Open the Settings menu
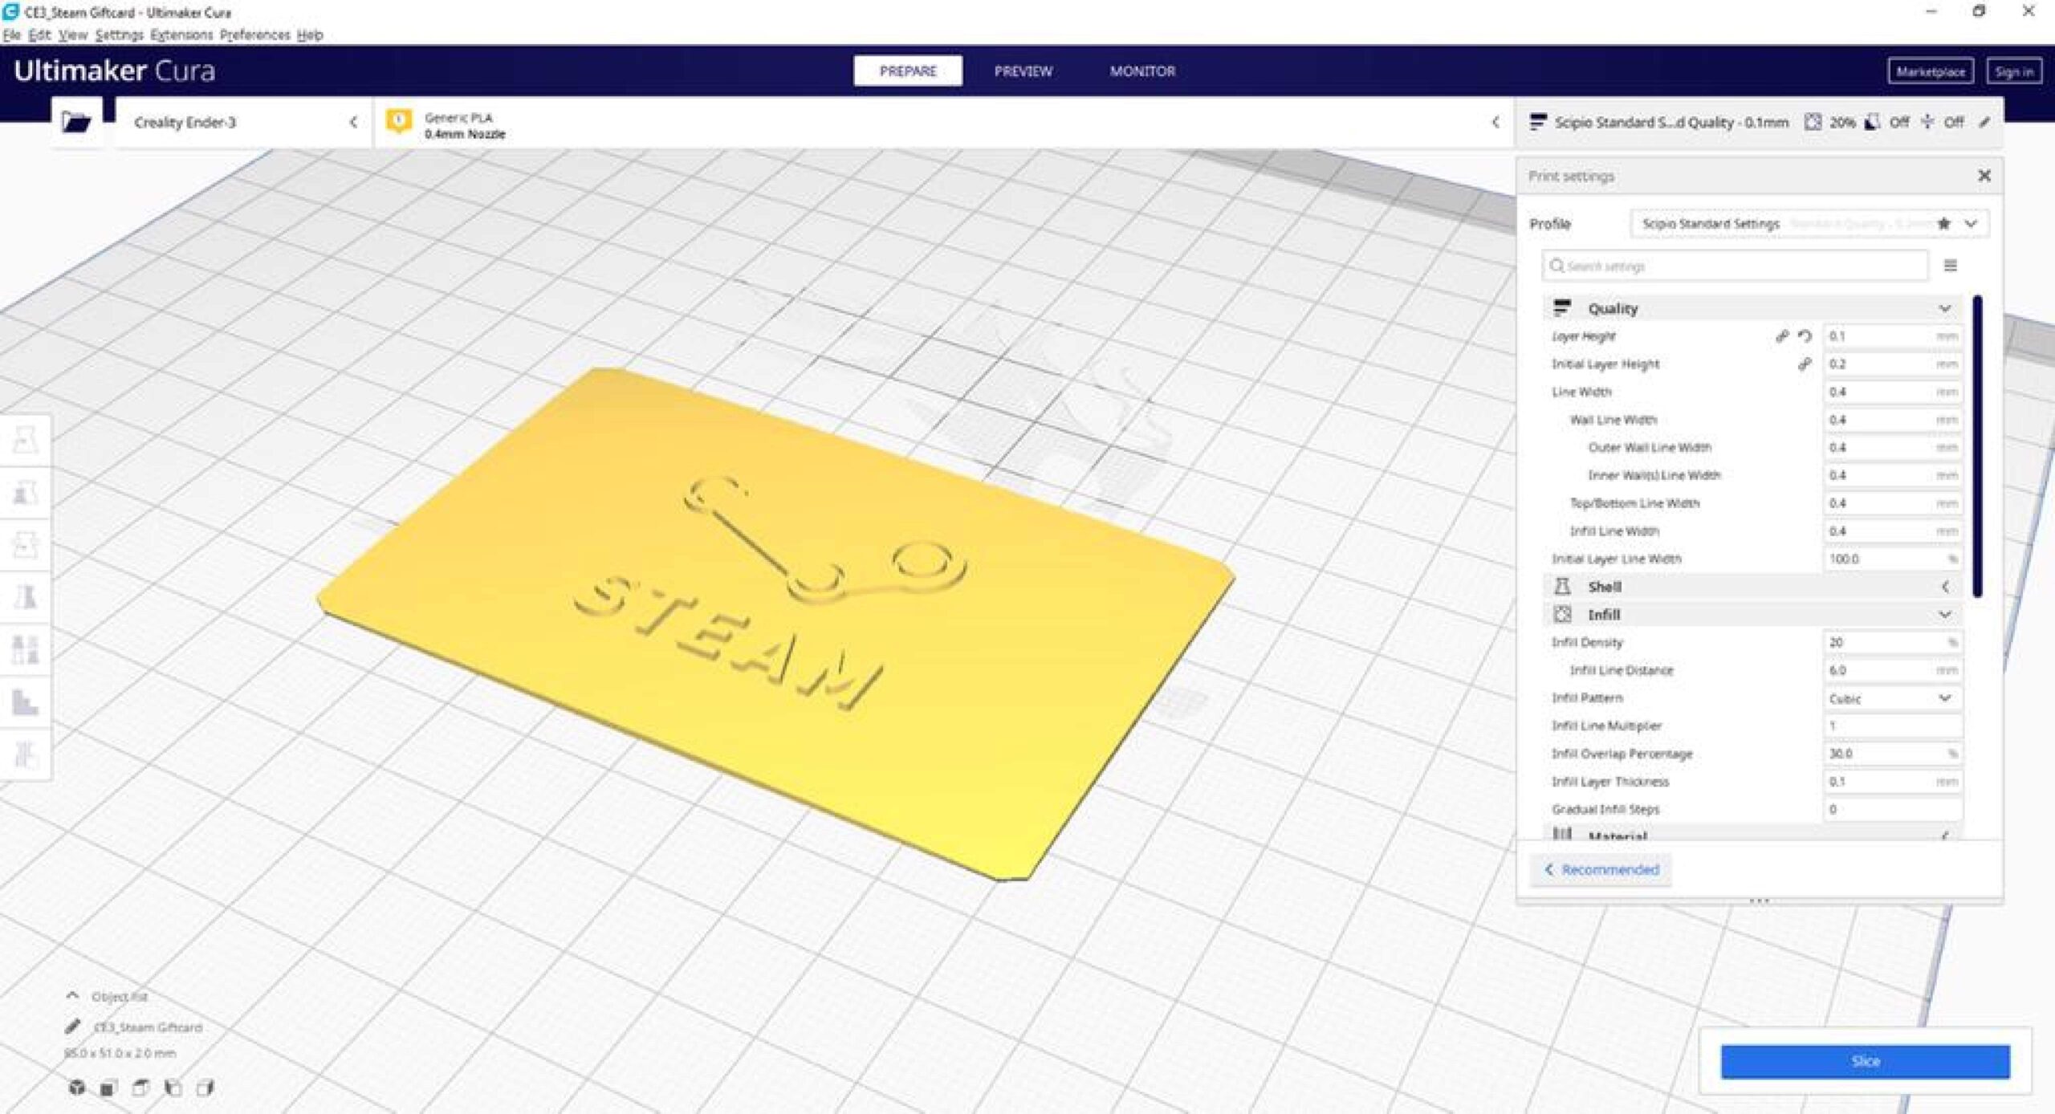 [x=119, y=35]
